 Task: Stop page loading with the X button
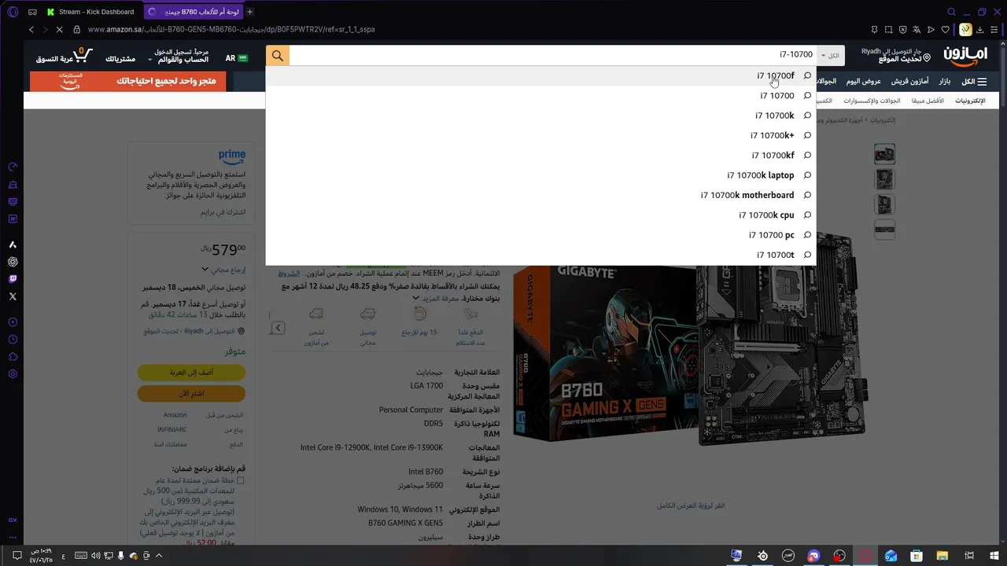[60, 30]
